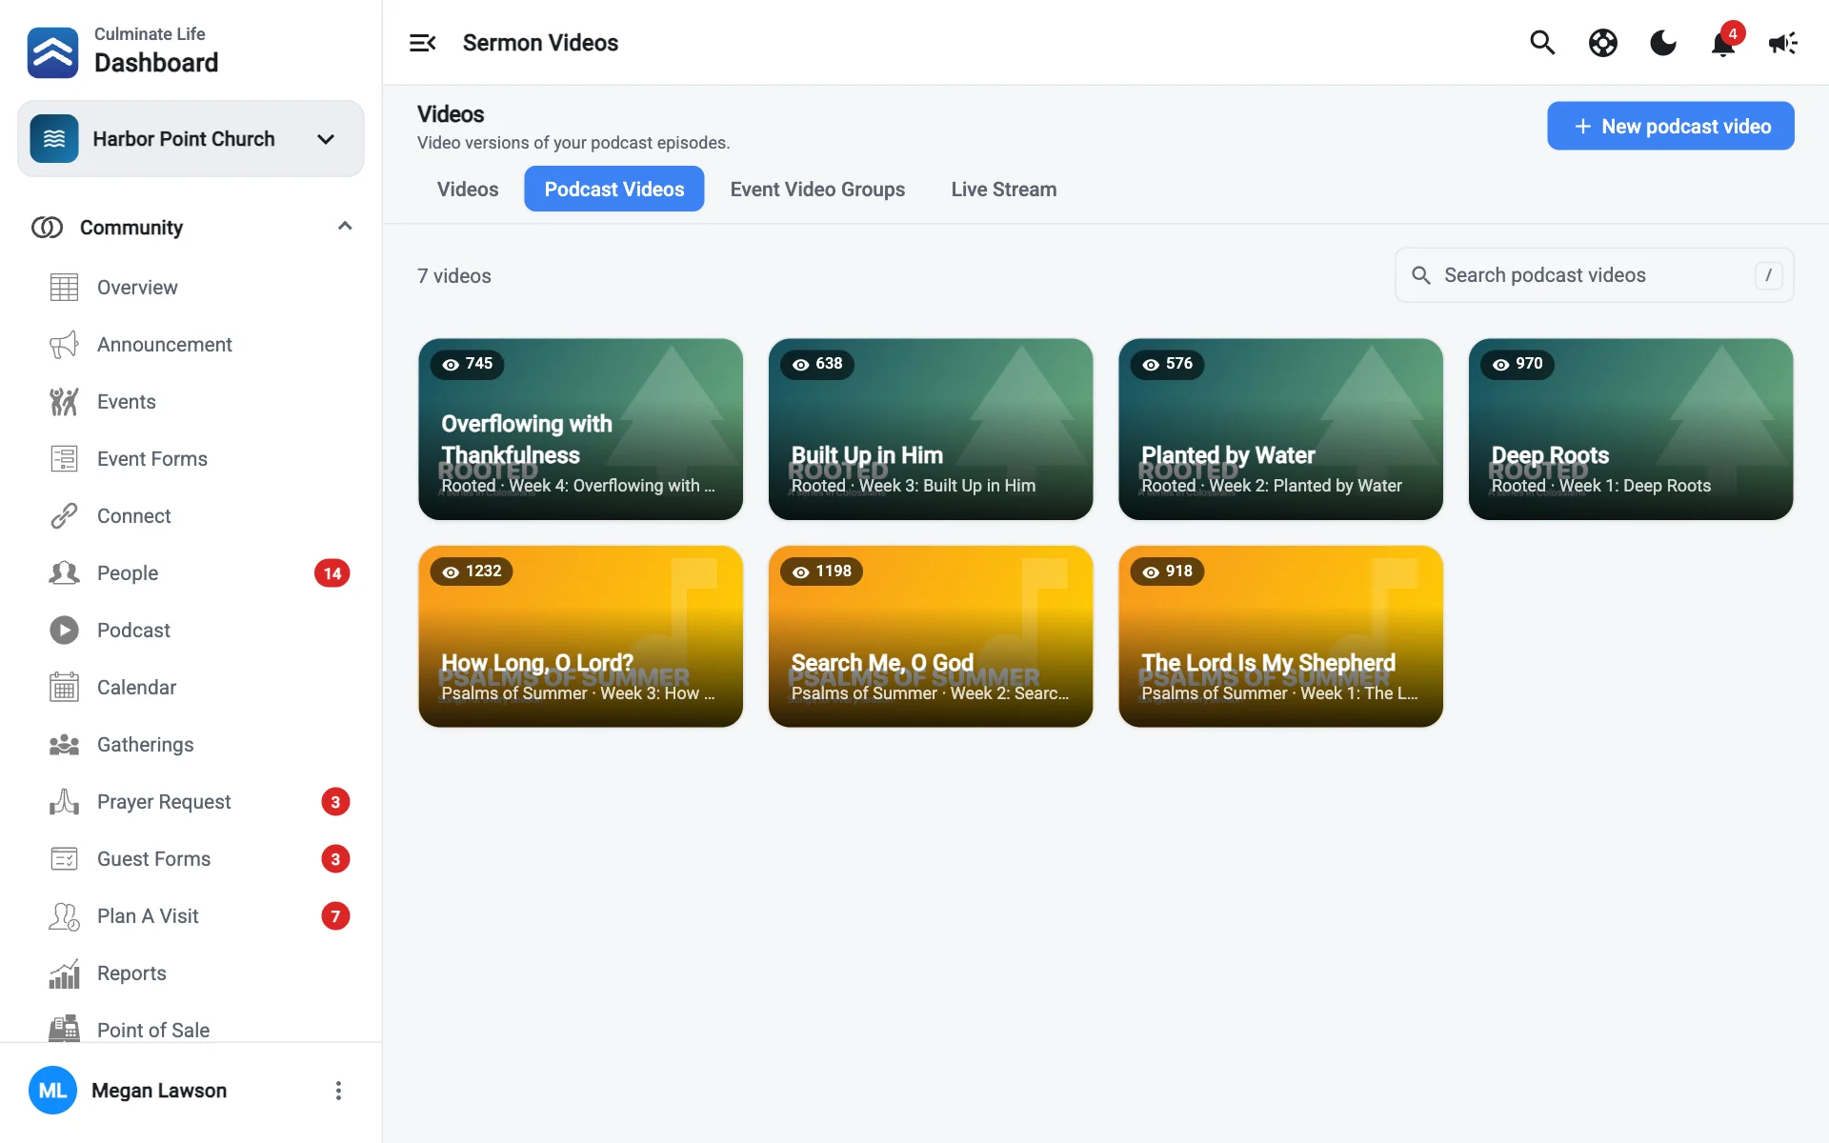This screenshot has height=1143, width=1829.
Task: Open the Deep Roots video card
Action: point(1631,430)
